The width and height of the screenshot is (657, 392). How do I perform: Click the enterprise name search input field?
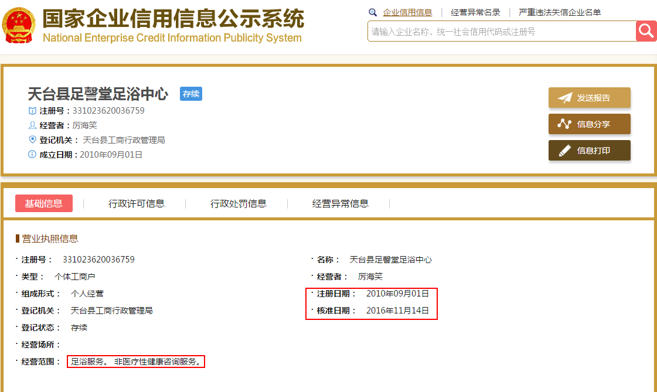pyautogui.click(x=502, y=32)
